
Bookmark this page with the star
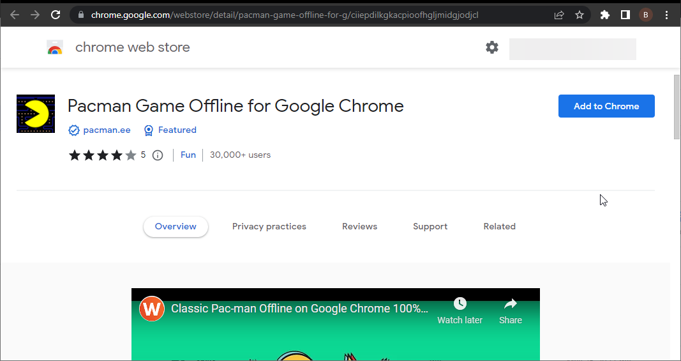coord(580,15)
